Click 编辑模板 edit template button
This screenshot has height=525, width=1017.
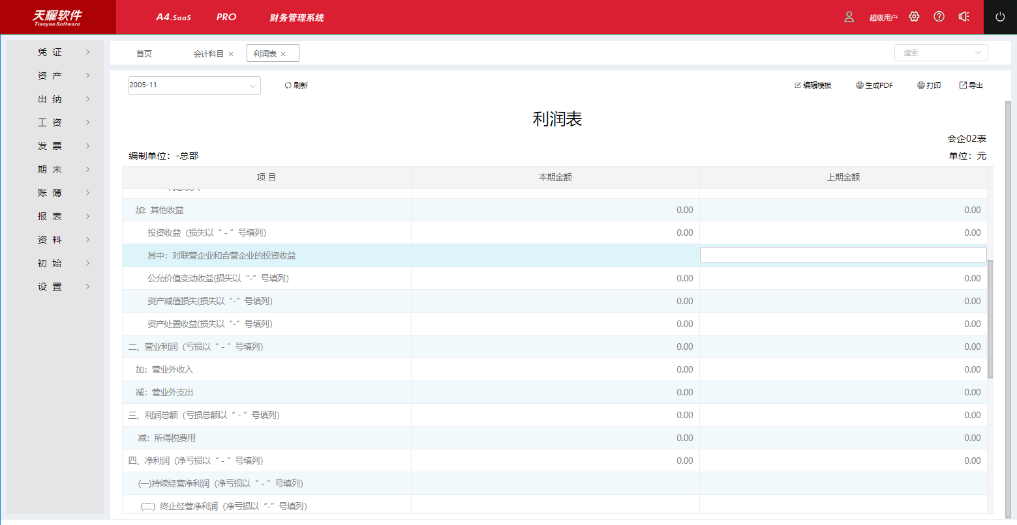pyautogui.click(x=813, y=85)
